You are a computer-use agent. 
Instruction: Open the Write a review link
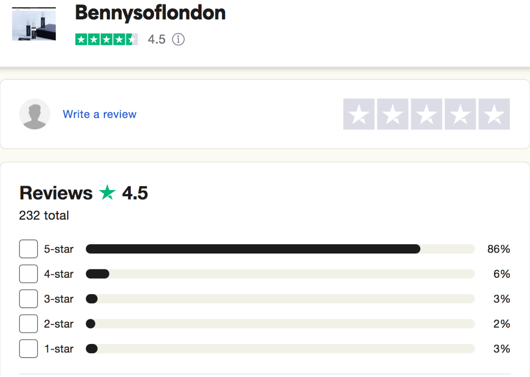coord(100,114)
